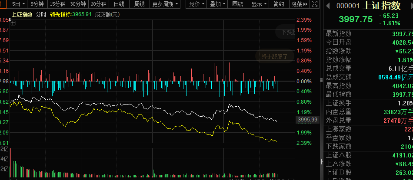This screenshot has width=413, height=180.
Task: Click the 3995.99 price marker on axis
Action: [307, 120]
